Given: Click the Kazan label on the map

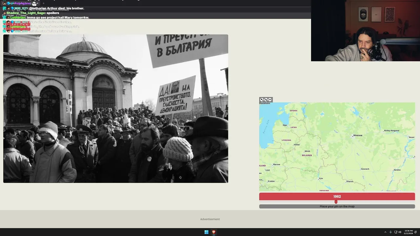Looking at the screenshot, I should point(411,137).
